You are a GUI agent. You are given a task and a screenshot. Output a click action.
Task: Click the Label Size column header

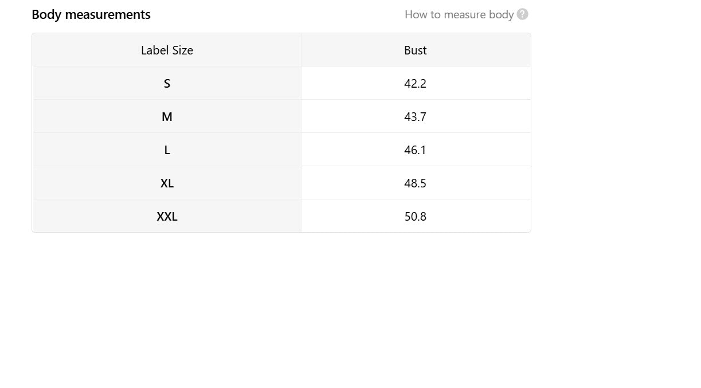167,50
